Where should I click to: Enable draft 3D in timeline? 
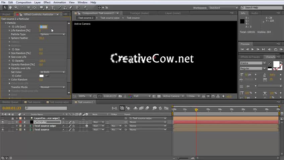tap(128, 108)
